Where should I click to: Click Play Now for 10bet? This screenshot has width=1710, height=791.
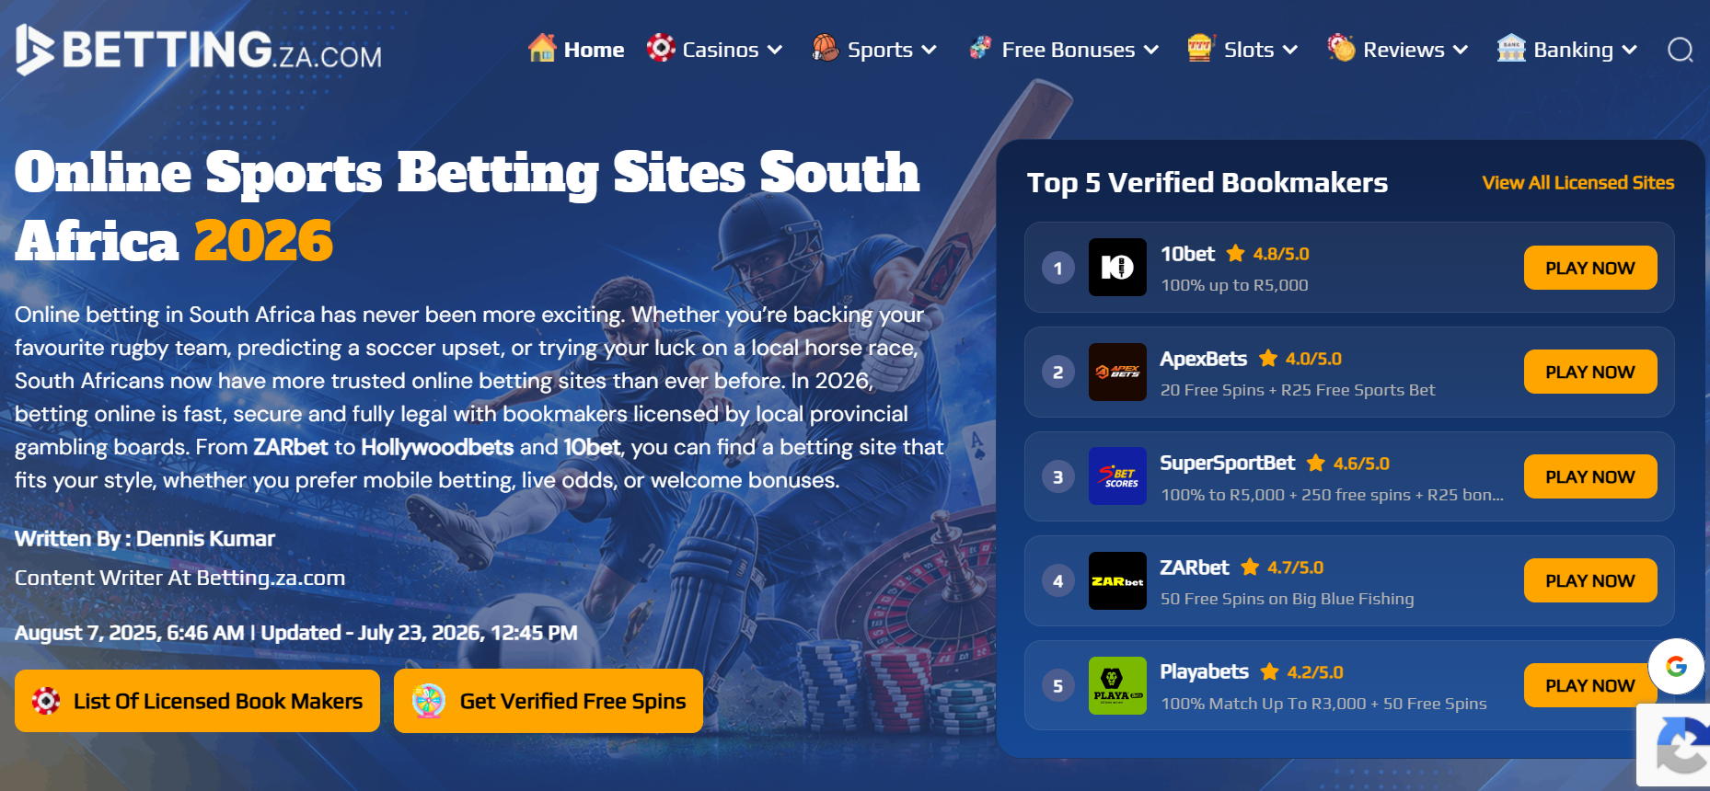pyautogui.click(x=1590, y=268)
